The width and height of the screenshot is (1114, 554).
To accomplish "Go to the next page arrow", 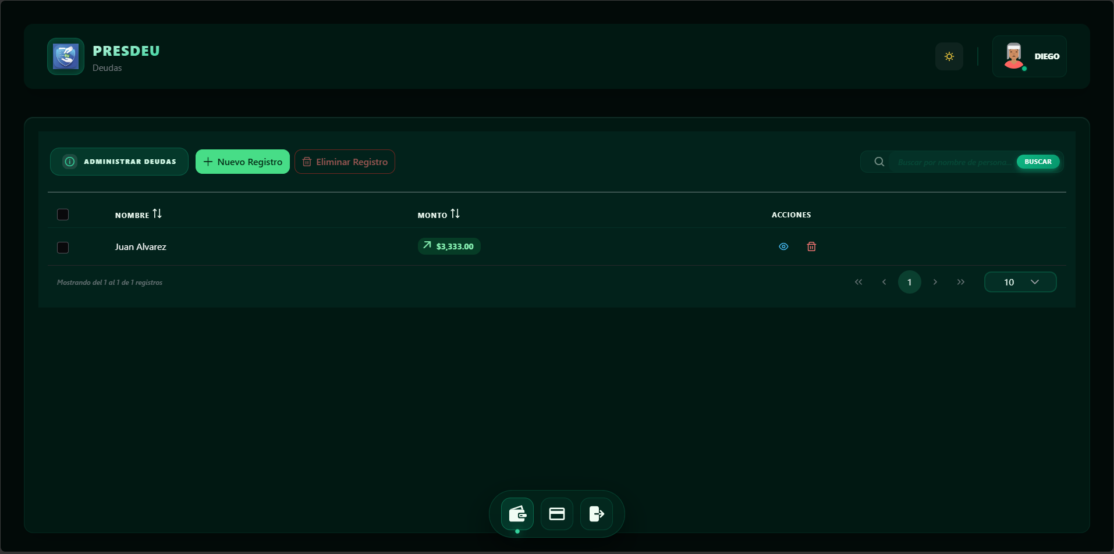I will [935, 282].
